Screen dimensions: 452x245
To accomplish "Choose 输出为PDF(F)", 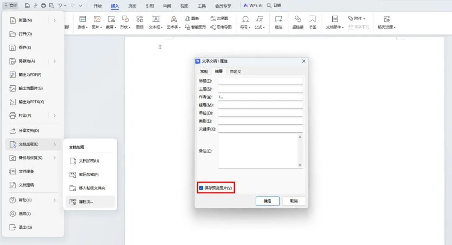I will pos(33,75).
